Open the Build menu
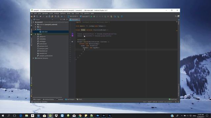This screenshot has height=118, width=211. 69,13
